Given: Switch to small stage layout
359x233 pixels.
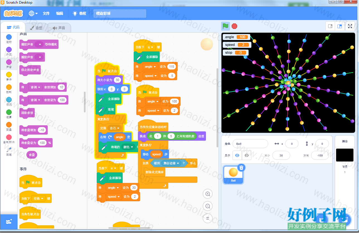Looking at the screenshot, I should click(330, 26).
